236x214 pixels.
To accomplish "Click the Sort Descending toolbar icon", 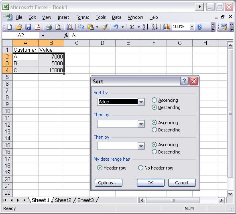I will coord(155,27).
